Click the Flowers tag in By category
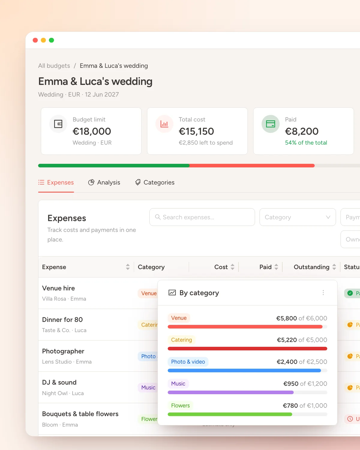 click(x=181, y=406)
